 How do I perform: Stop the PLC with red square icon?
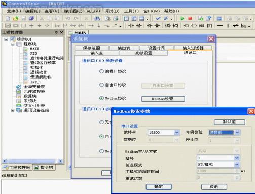(x=190, y=18)
